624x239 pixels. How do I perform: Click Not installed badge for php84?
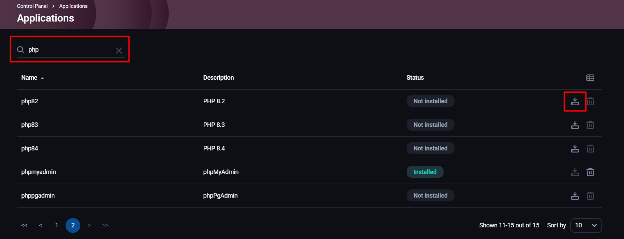430,148
